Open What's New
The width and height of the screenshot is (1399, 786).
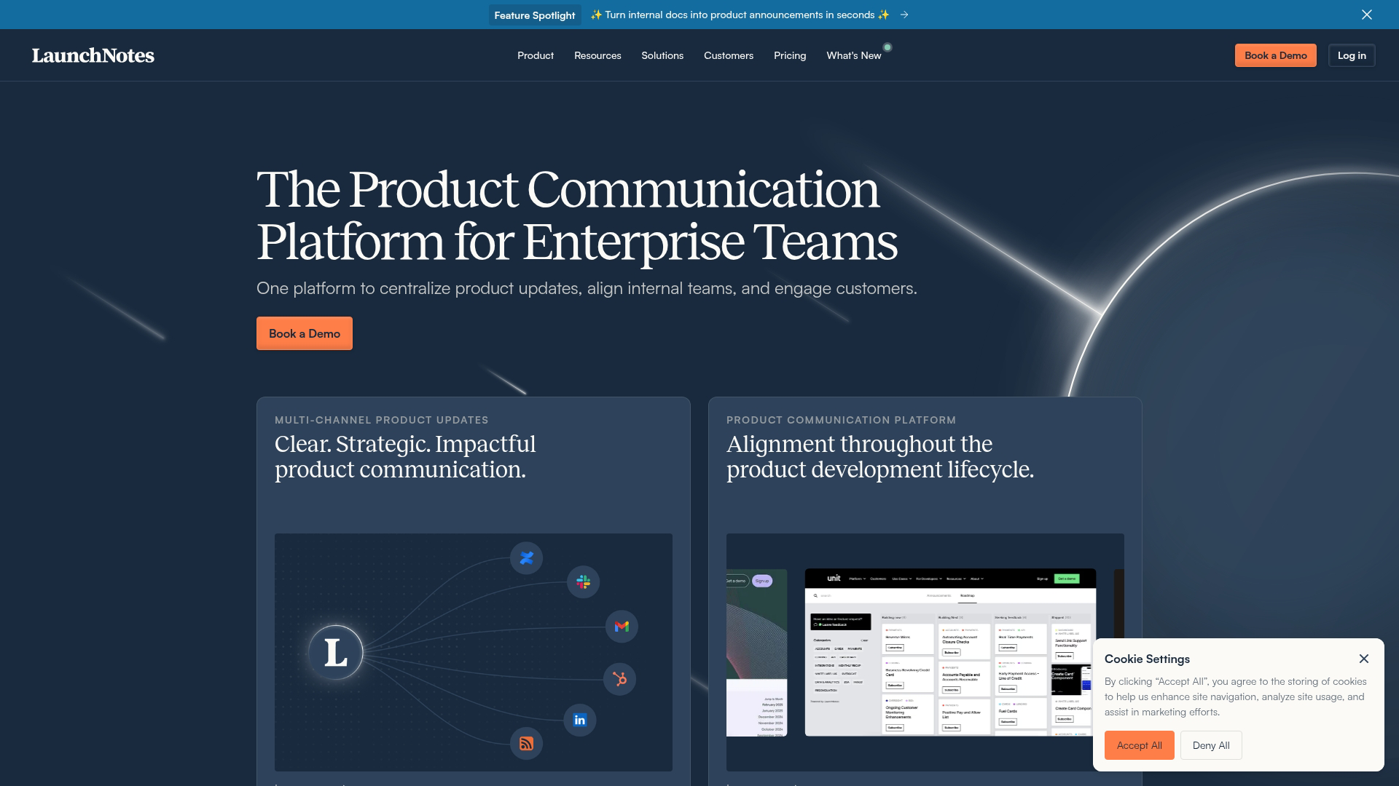click(854, 55)
